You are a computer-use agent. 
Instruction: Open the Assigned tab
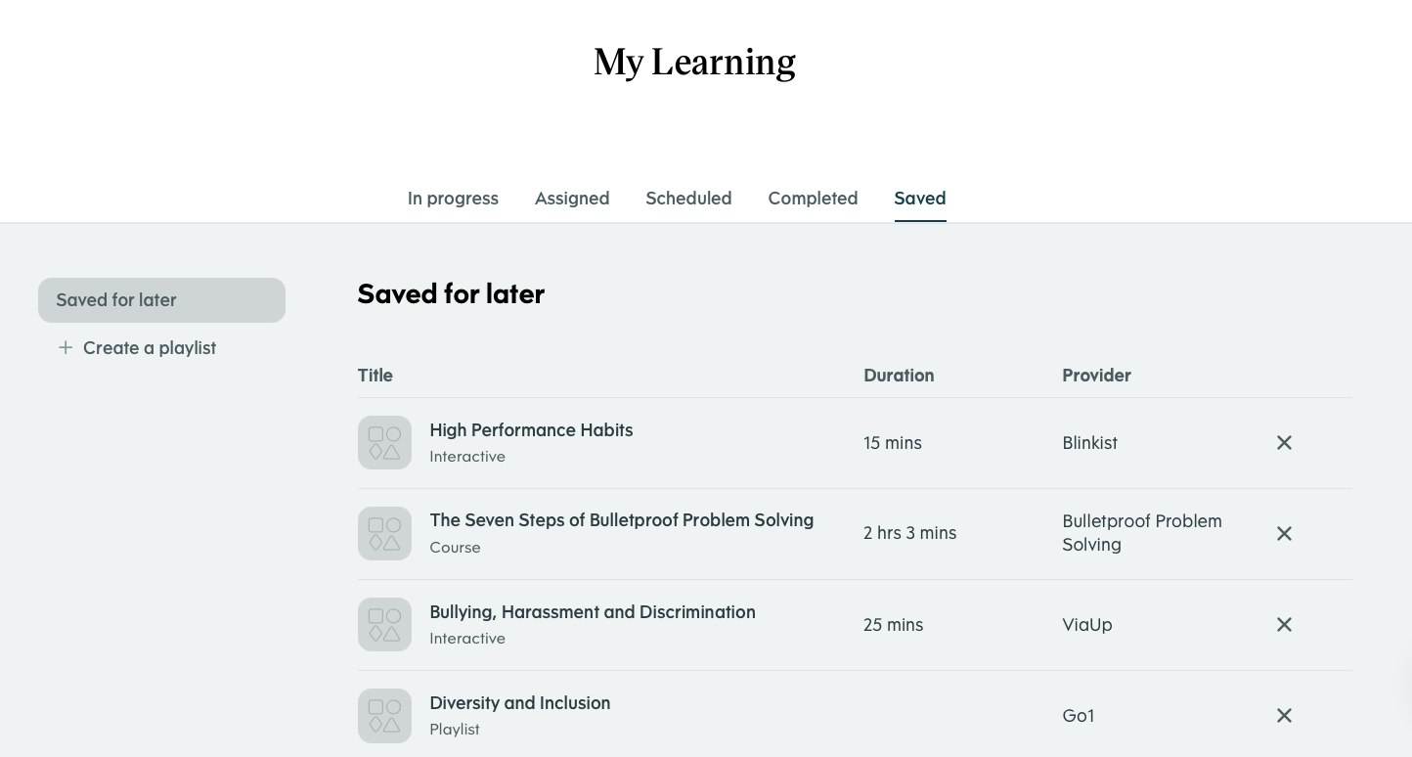coord(572,199)
